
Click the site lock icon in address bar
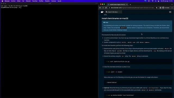click(x=110, y=8)
